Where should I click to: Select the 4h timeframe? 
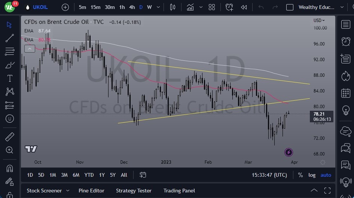pos(132,7)
